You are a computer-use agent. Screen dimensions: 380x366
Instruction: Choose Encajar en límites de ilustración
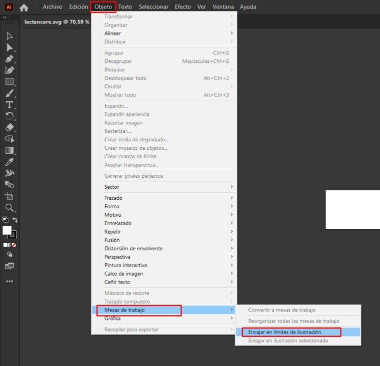click(x=298, y=332)
